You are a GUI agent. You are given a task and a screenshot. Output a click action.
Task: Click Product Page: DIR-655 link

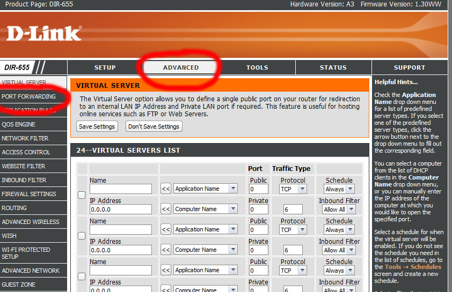[x=39, y=4]
